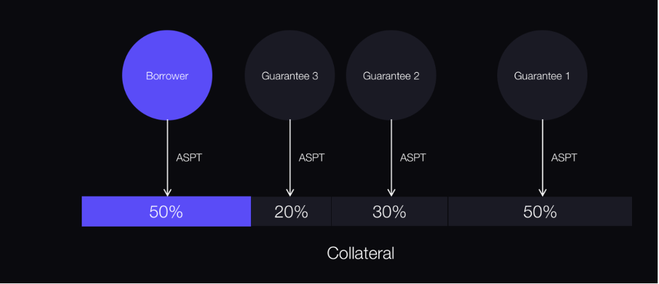
Task: Click the 20% collateral segment
Action: coord(291,211)
